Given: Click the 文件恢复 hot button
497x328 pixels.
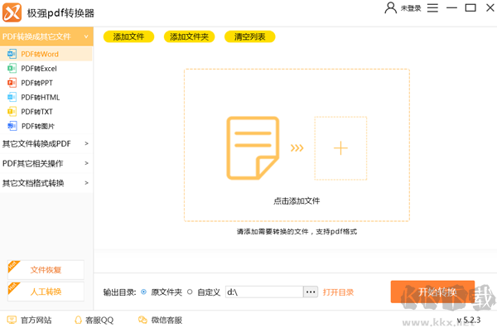Looking at the screenshot, I should tap(46, 270).
